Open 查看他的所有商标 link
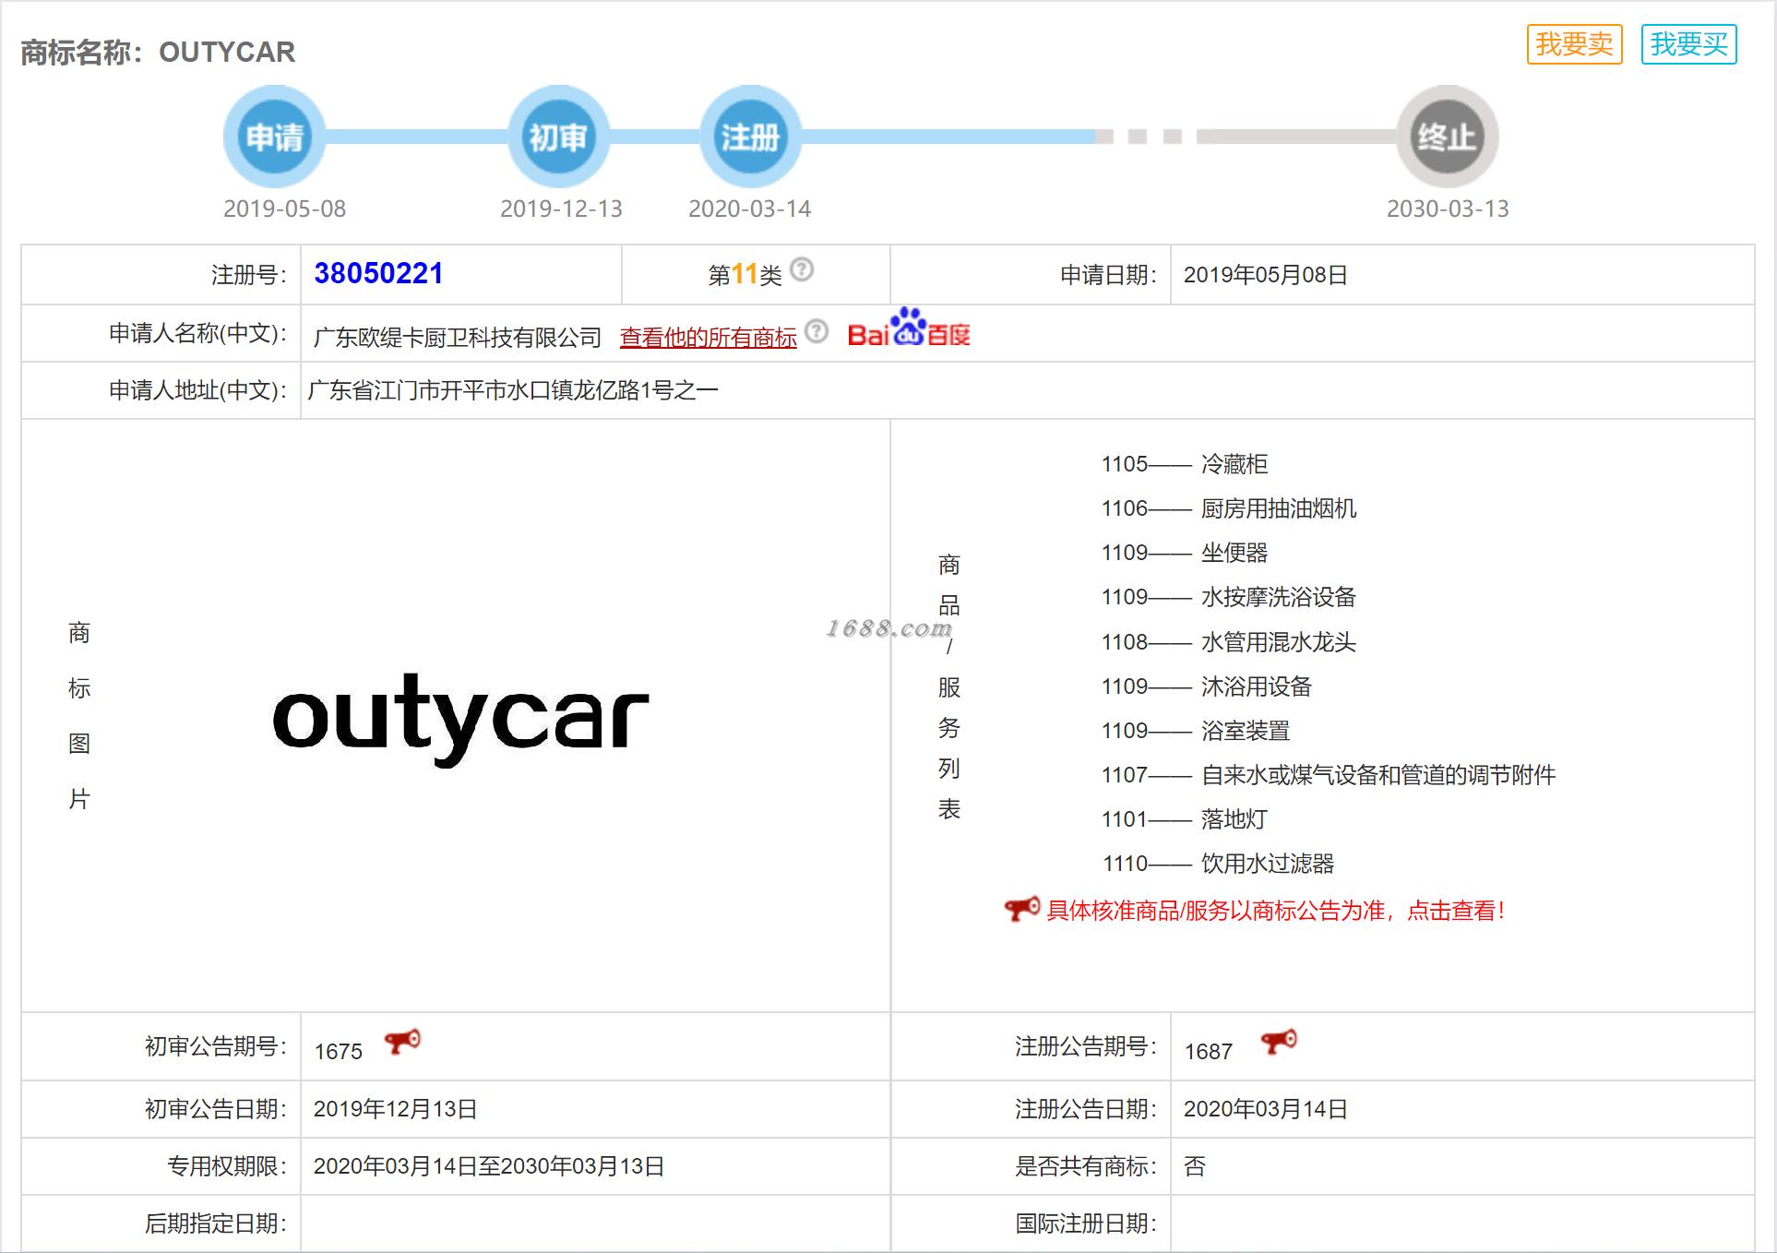The image size is (1777, 1253). (x=708, y=338)
